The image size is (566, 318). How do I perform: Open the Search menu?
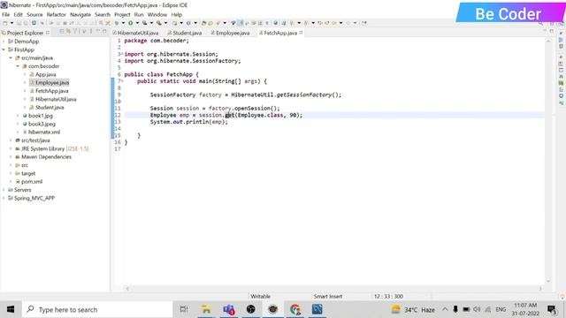point(103,14)
